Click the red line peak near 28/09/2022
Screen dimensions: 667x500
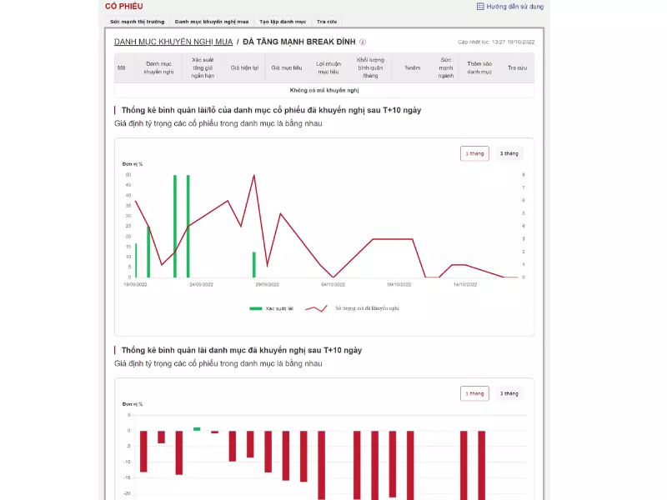254,176
